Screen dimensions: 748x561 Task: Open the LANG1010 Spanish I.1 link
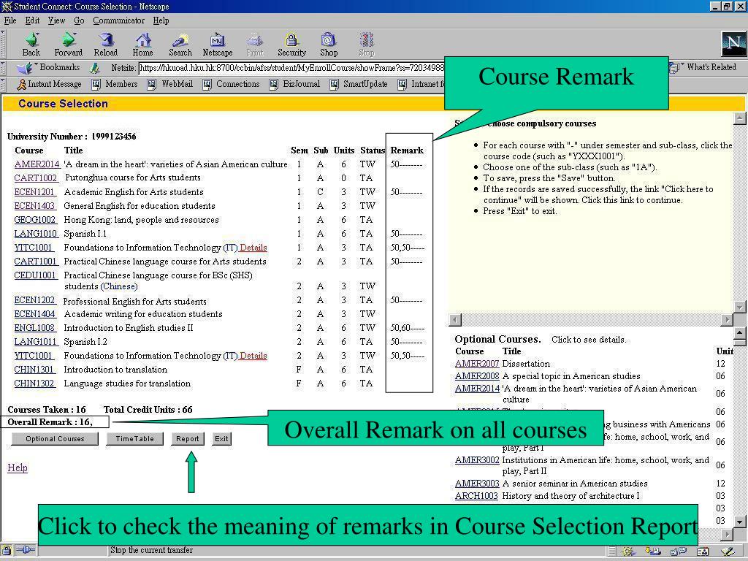tap(35, 234)
